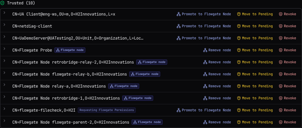Select text CN=Flowgate Probe
Viewport: 302px width, 128px height.
pos(32,50)
